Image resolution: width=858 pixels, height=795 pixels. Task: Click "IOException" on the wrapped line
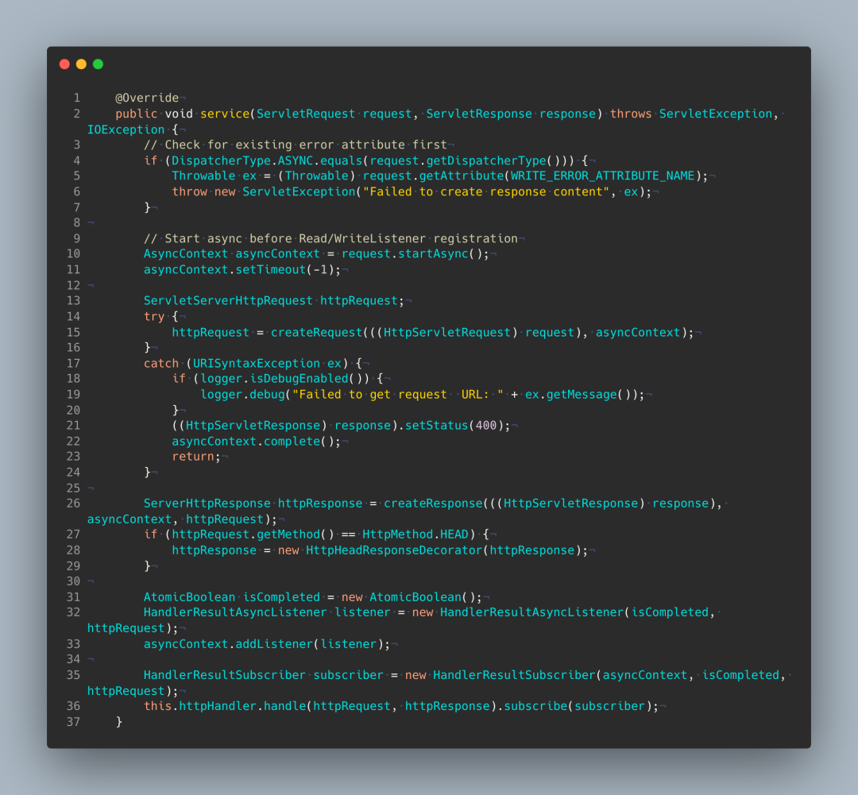[x=126, y=129]
